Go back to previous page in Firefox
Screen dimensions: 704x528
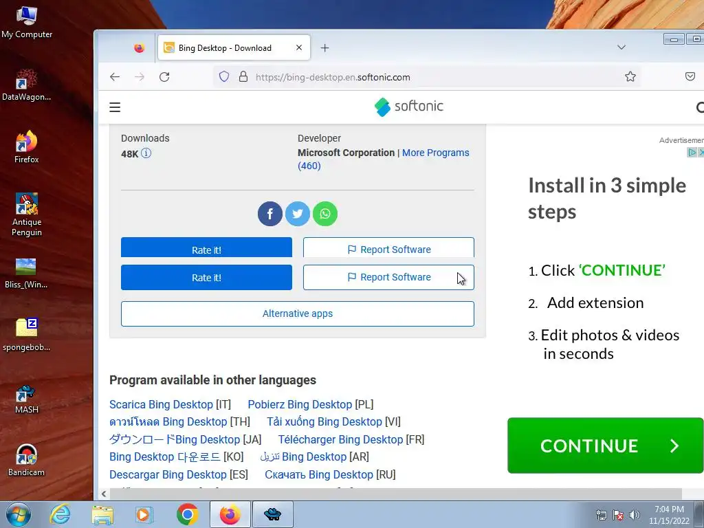tap(115, 77)
